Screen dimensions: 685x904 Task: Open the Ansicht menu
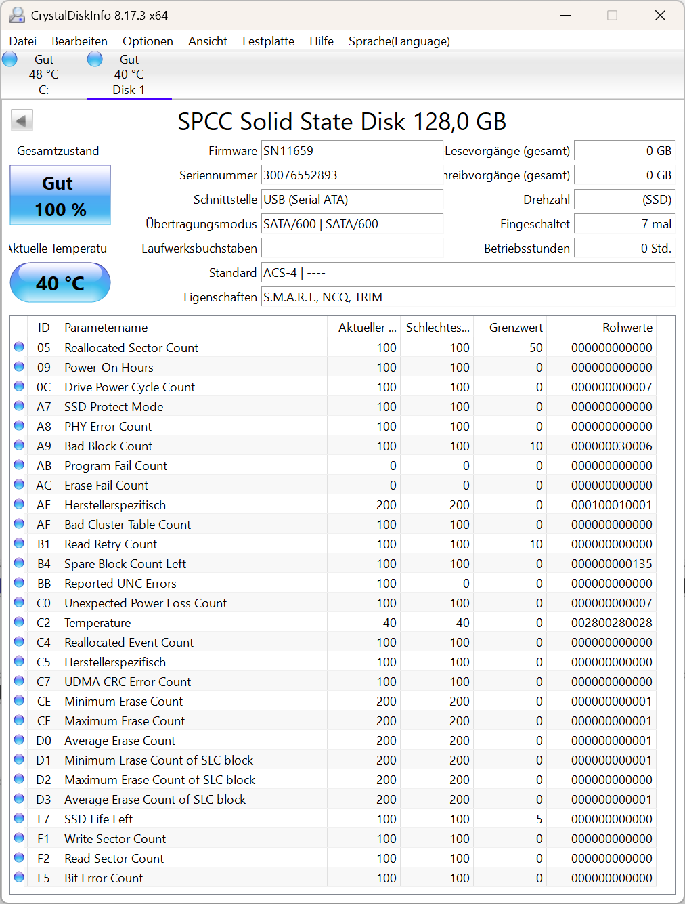(208, 41)
